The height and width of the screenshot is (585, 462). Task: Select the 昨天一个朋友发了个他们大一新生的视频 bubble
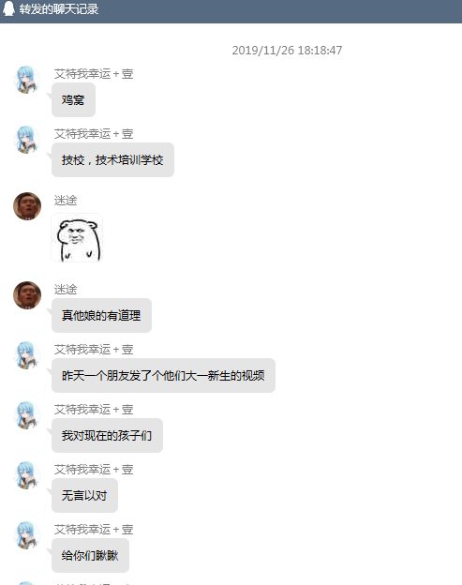pos(163,376)
